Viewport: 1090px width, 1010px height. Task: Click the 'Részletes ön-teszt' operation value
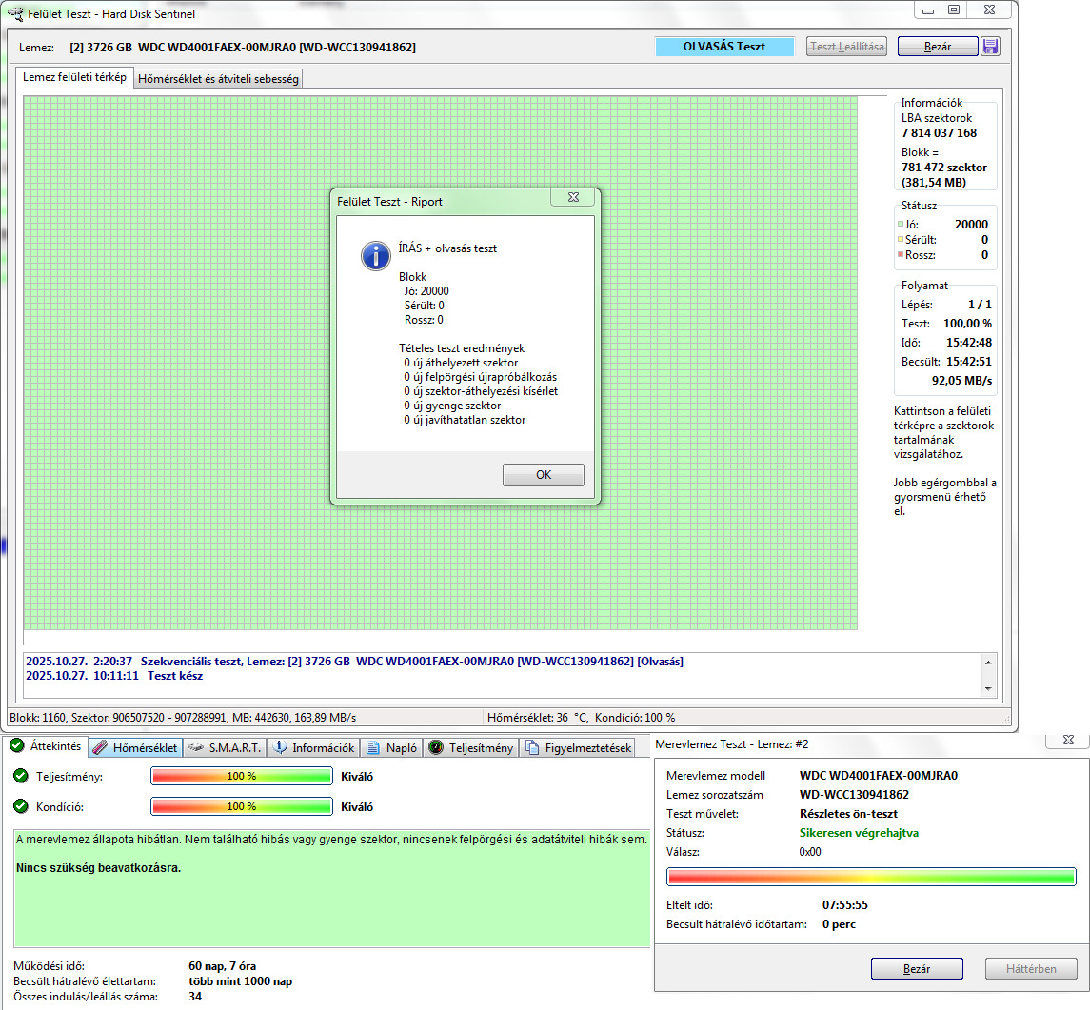pyautogui.click(x=848, y=814)
